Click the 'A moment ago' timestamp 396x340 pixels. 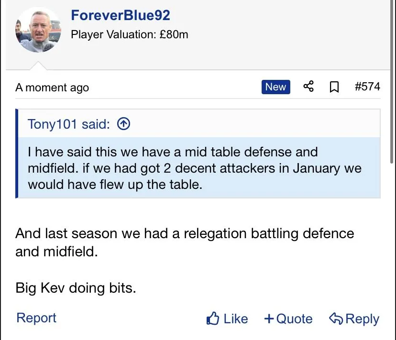point(52,88)
